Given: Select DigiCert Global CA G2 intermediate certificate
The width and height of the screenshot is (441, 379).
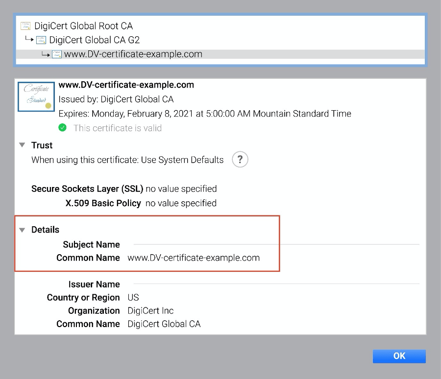Looking at the screenshot, I should [95, 40].
